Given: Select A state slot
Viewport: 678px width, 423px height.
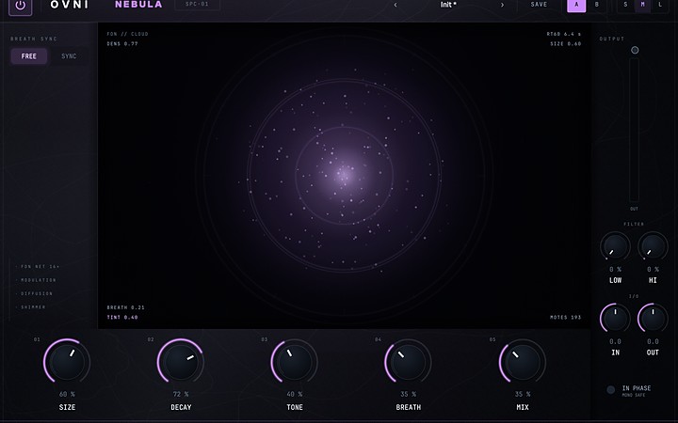Looking at the screenshot, I should (x=576, y=6).
